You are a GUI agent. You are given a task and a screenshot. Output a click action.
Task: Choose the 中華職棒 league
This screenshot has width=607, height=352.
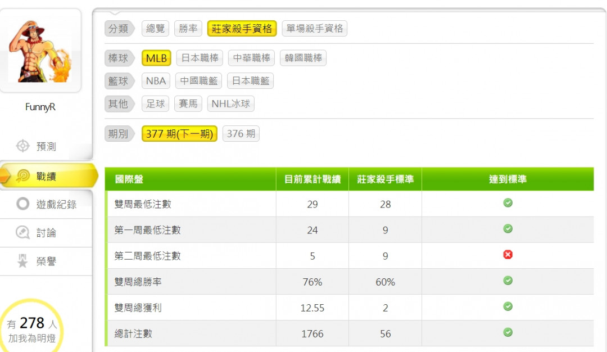[x=252, y=58]
